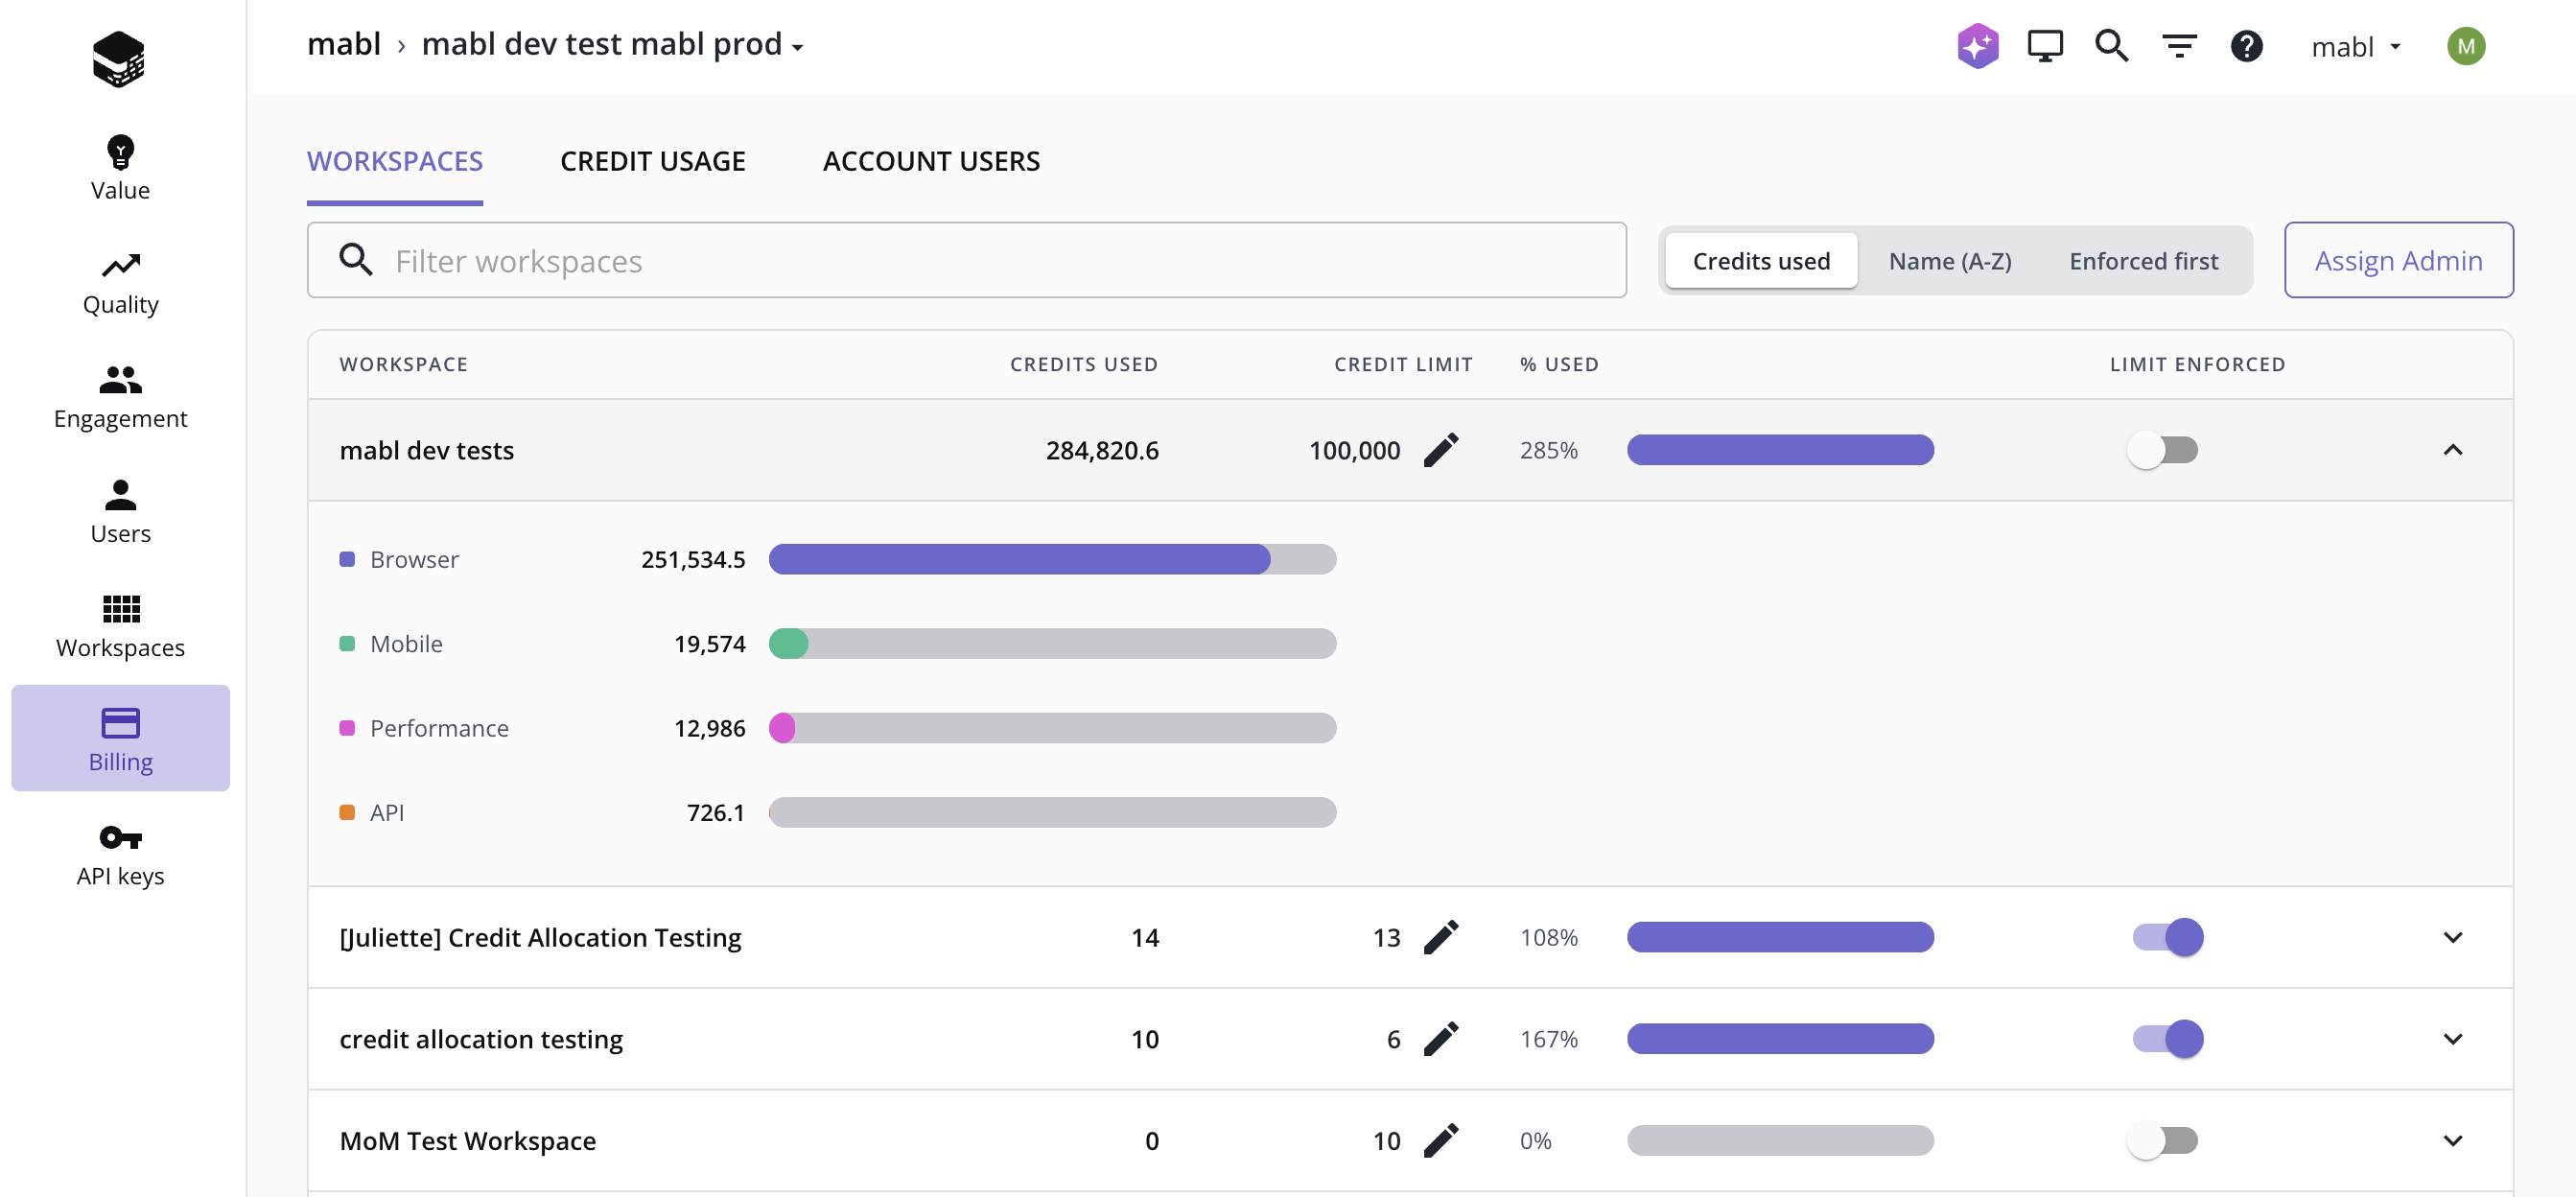Click the mabl dev tests workspace name
2576x1197 pixels.
427,450
